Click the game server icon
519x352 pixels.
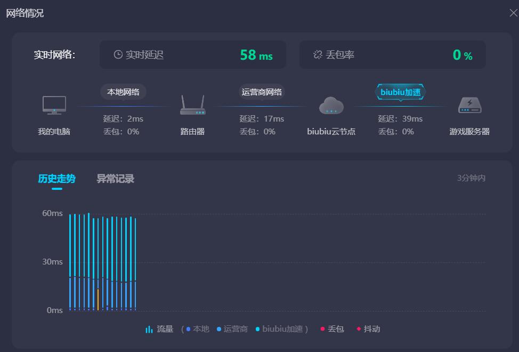(469, 106)
